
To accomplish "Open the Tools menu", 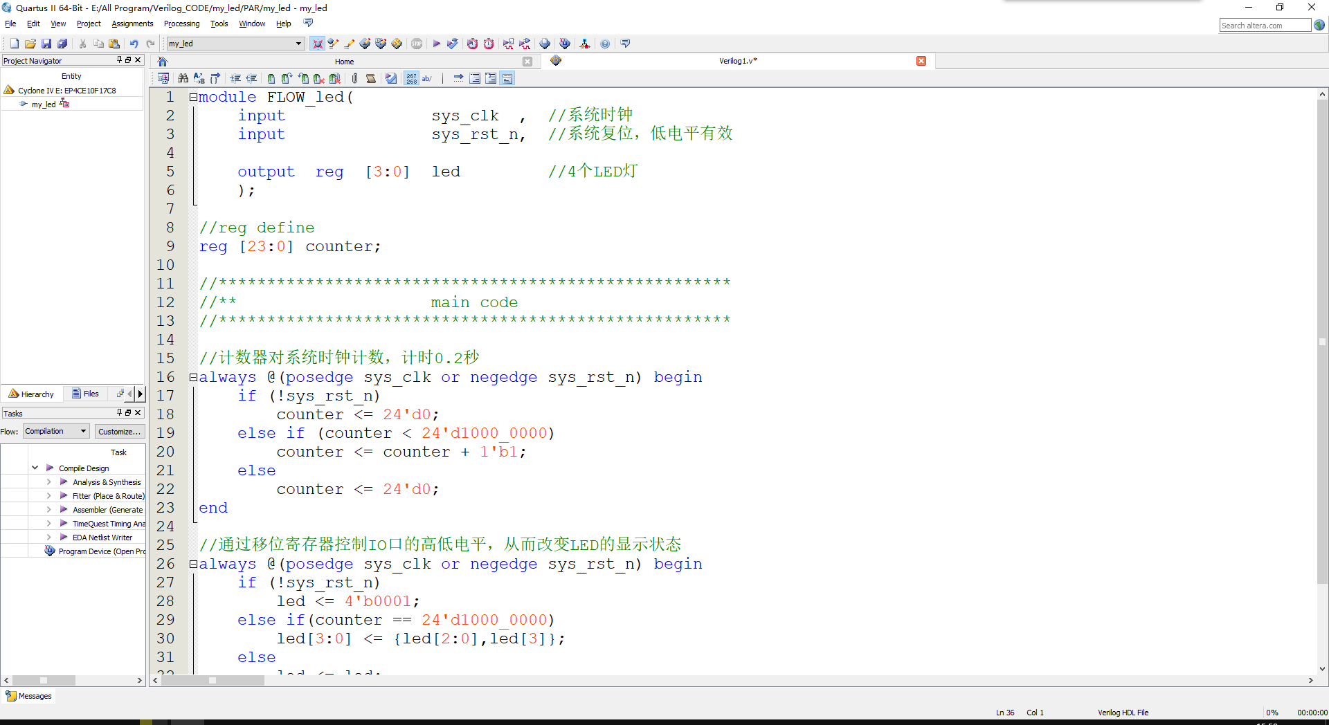I will (x=219, y=24).
